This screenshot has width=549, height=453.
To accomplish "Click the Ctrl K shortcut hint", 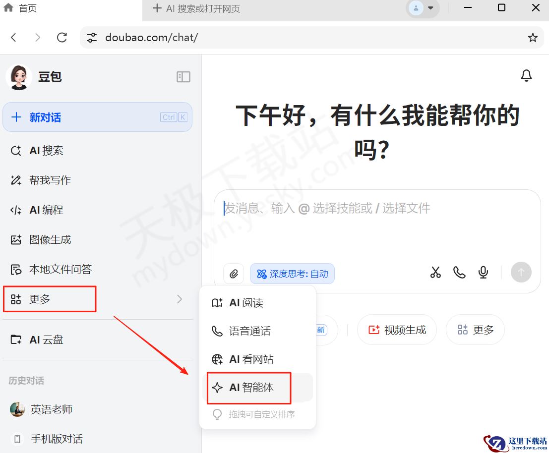I will tap(174, 117).
